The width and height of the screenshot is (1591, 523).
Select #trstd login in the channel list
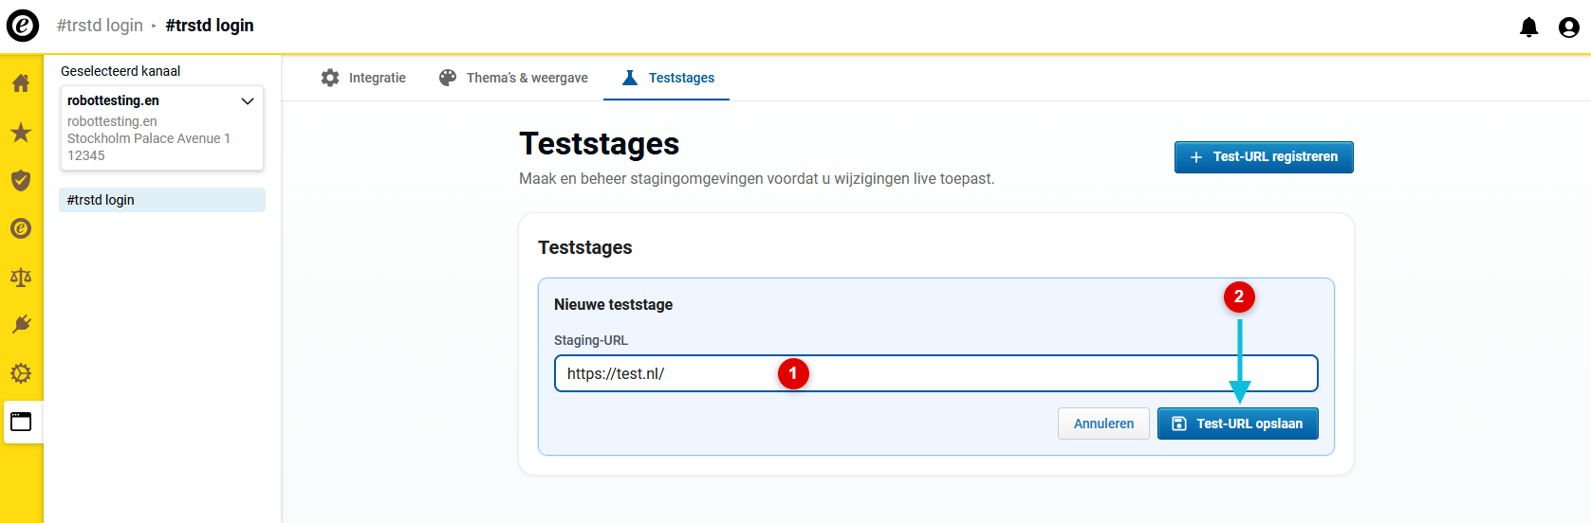[162, 200]
